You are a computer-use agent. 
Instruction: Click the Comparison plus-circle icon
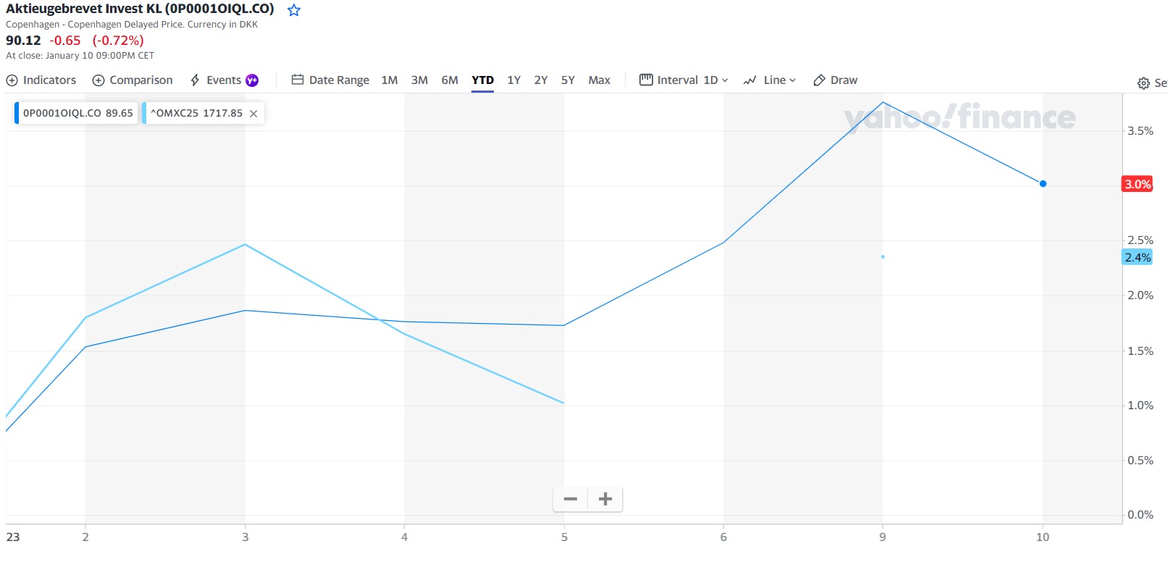98,80
